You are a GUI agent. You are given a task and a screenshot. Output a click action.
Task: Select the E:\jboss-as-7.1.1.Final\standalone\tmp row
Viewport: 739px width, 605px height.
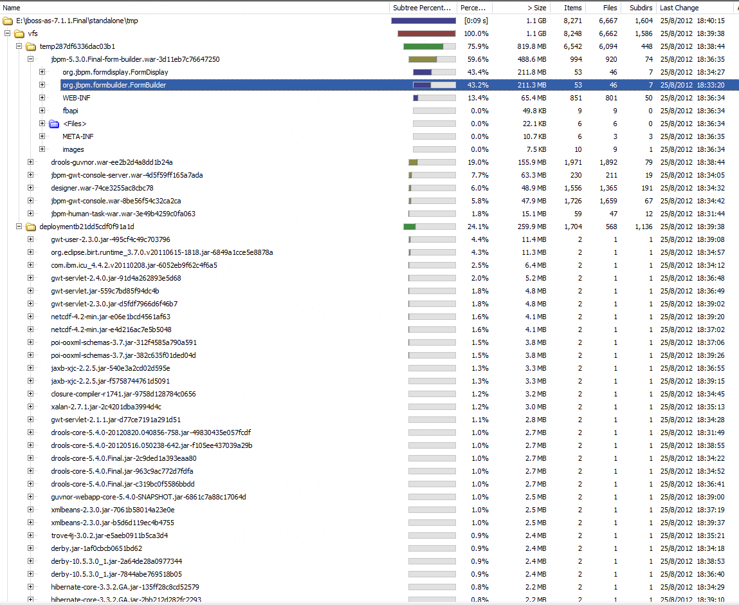point(369,21)
